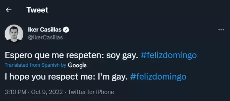
Task: Open #felizdomingo hashtag in the Spanish tweet
Action: click(168, 55)
